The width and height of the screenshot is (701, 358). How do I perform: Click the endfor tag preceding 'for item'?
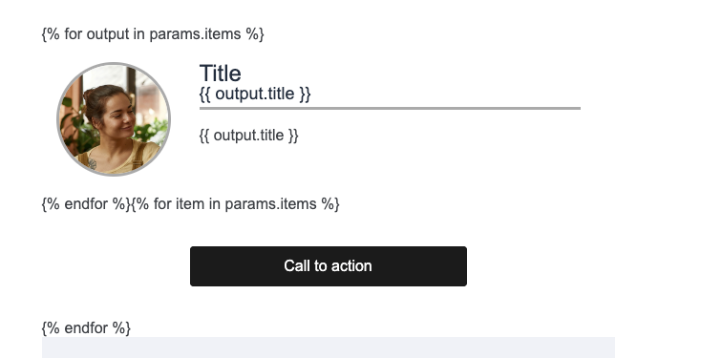[x=86, y=203]
